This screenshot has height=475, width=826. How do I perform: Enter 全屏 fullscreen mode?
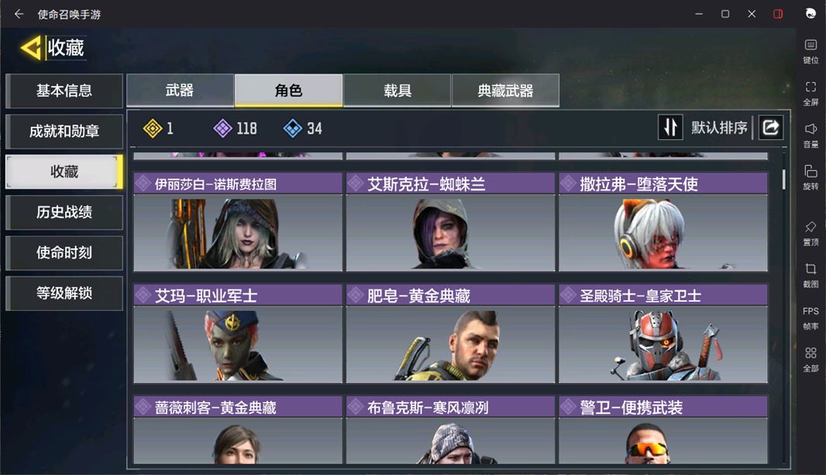pos(811,94)
